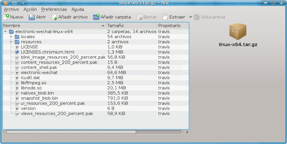The width and height of the screenshot is (287, 144).
Task: Open the Extraer dropdown arrow
Action: (190, 17)
